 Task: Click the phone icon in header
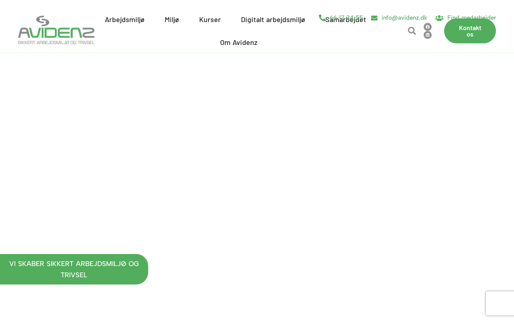pyautogui.click(x=322, y=18)
